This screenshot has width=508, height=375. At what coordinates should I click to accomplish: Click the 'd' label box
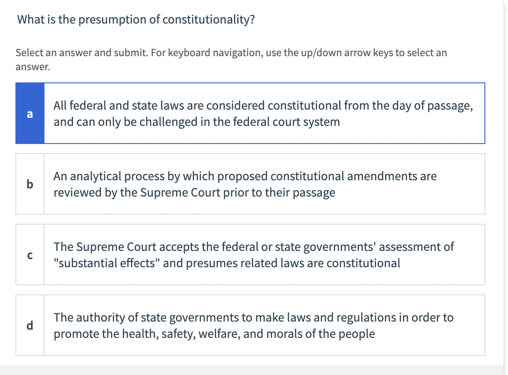point(30,325)
